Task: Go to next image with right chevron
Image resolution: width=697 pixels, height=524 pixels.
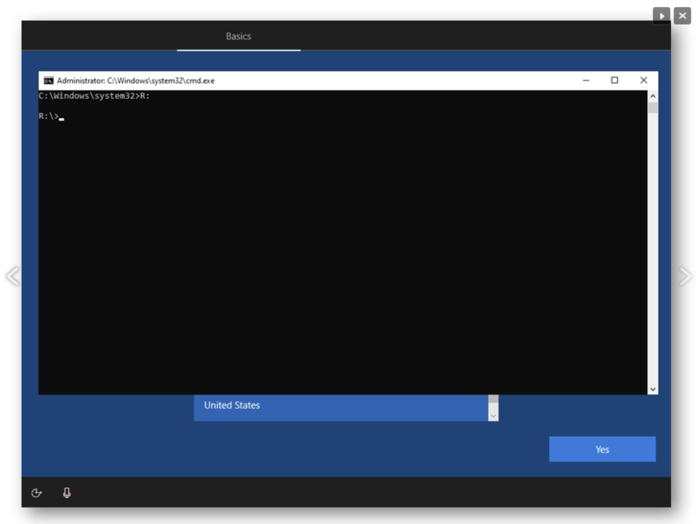Action: pos(685,276)
